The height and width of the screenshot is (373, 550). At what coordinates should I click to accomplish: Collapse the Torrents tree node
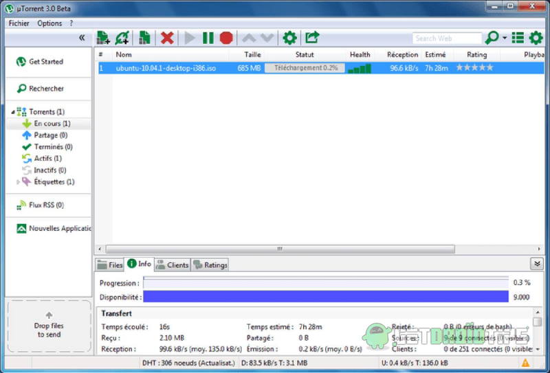[x=13, y=112]
